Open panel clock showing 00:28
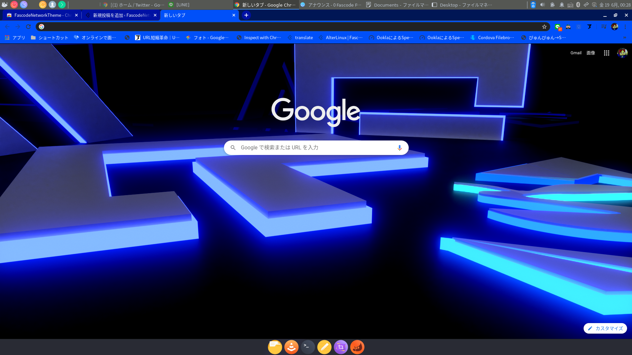632x355 pixels. [x=615, y=5]
